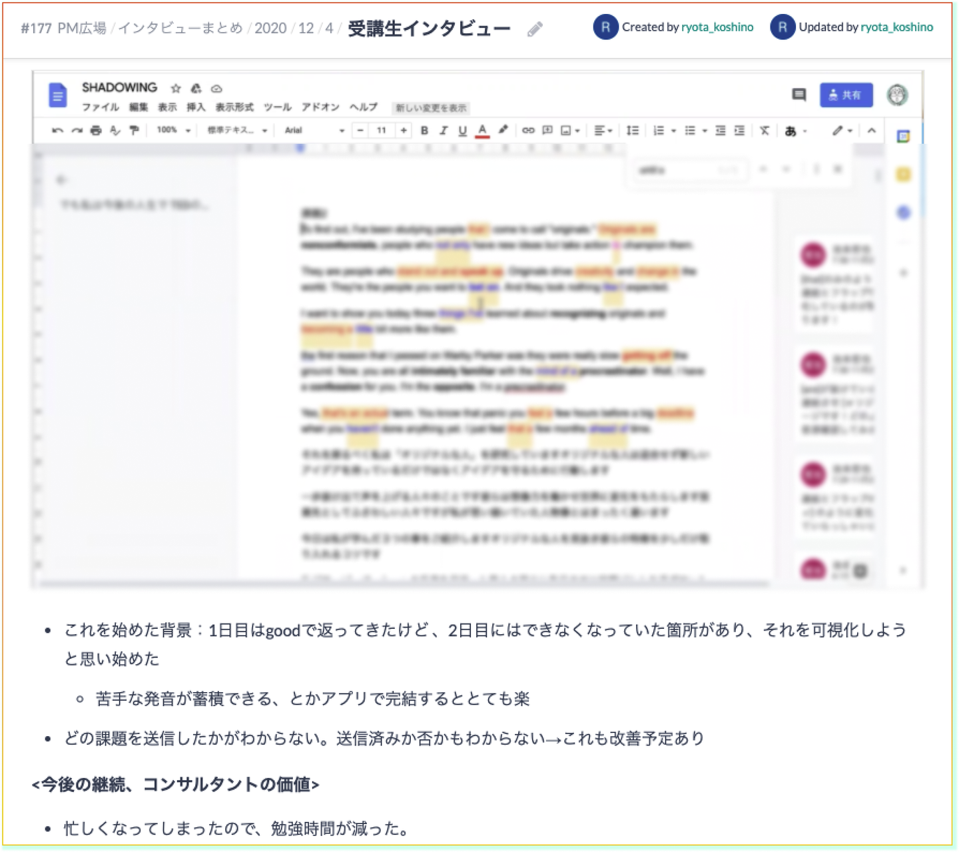Click the font size field showing 11
Viewport: 959px width, 852px height.
coord(382,131)
